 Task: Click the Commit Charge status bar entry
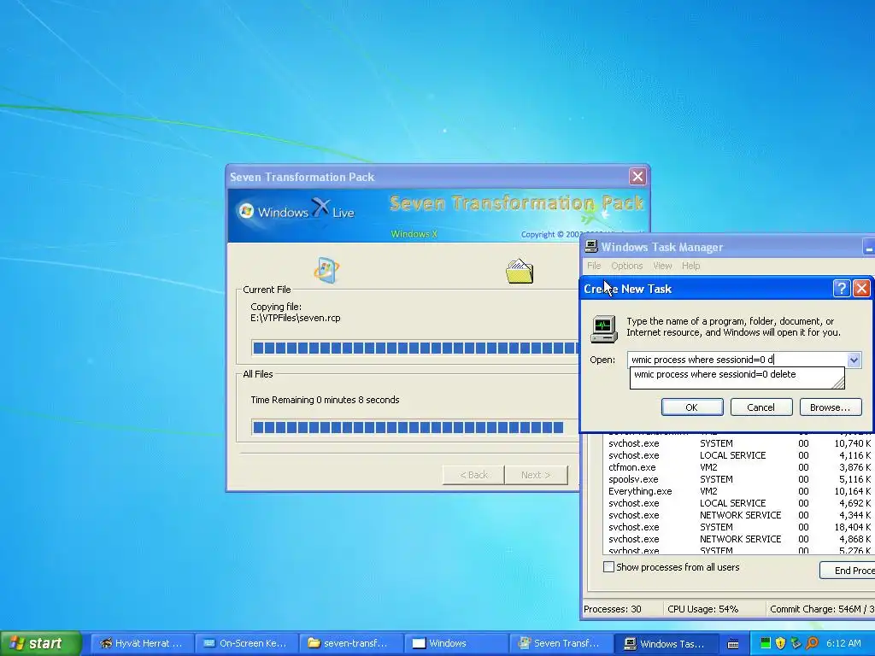click(821, 609)
